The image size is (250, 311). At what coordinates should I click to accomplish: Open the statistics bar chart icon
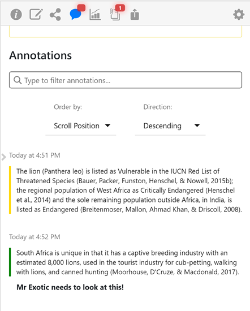point(95,15)
